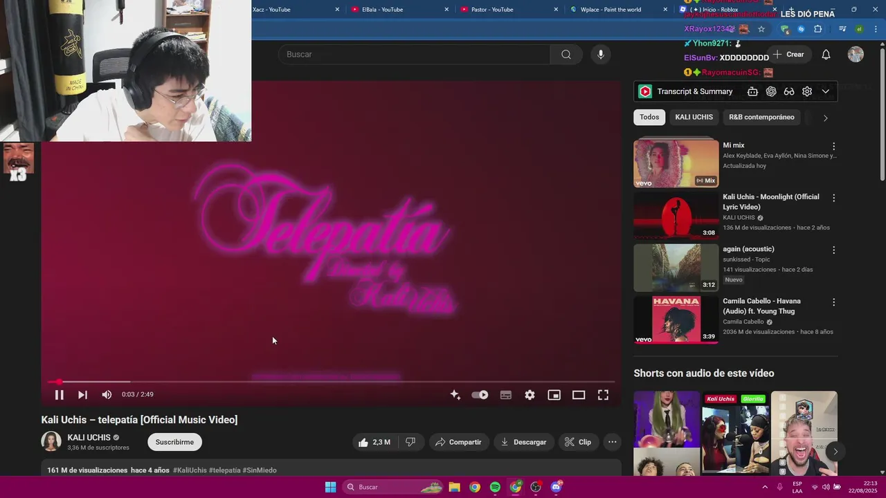Open Discord from taskbar
This screenshot has width=886, height=498.
[x=556, y=487]
